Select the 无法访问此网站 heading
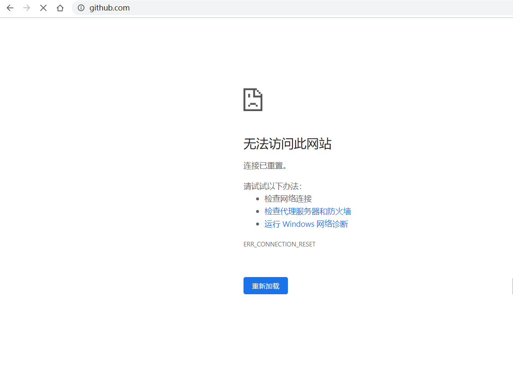This screenshot has height=368, width=513. click(x=288, y=144)
